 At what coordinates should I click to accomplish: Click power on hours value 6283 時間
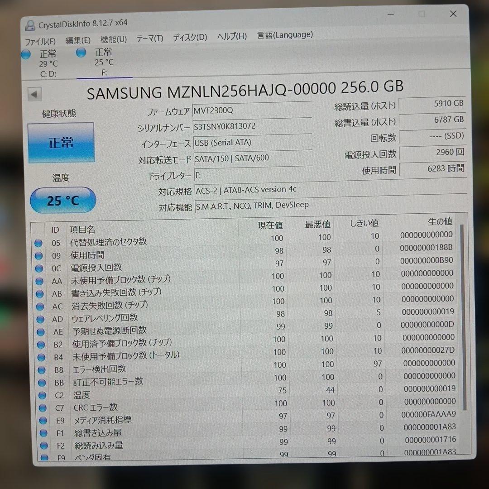point(433,169)
